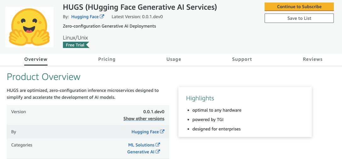Click the Highlights card heading
Screen dimensions: 342x159
coord(200,98)
